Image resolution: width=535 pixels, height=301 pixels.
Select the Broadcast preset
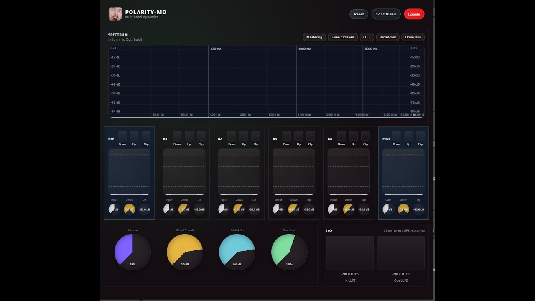(387, 37)
